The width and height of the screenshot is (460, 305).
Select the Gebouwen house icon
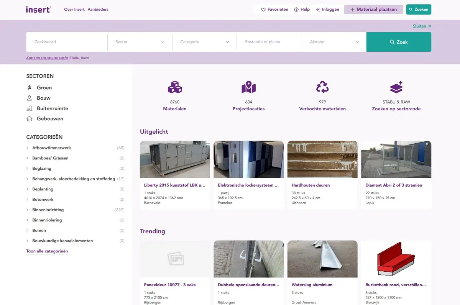(x=30, y=118)
